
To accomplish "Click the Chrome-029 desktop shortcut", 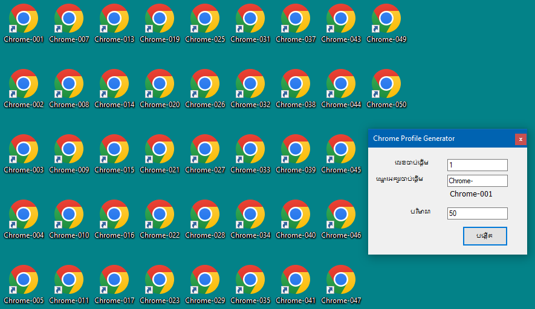I will 205,284.
